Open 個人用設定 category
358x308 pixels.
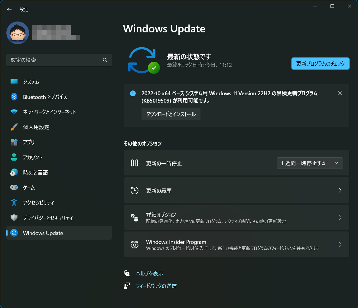(59, 127)
